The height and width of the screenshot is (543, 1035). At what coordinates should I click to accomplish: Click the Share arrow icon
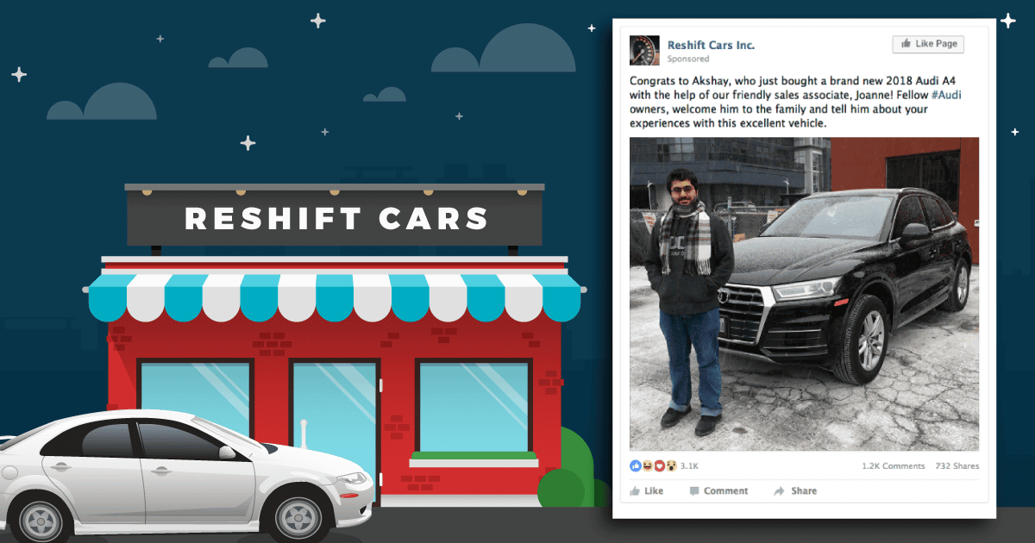[779, 491]
